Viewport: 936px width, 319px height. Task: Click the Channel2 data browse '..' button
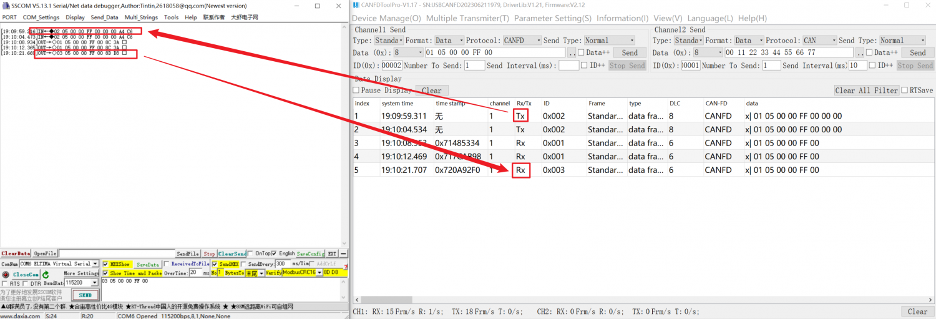click(860, 53)
